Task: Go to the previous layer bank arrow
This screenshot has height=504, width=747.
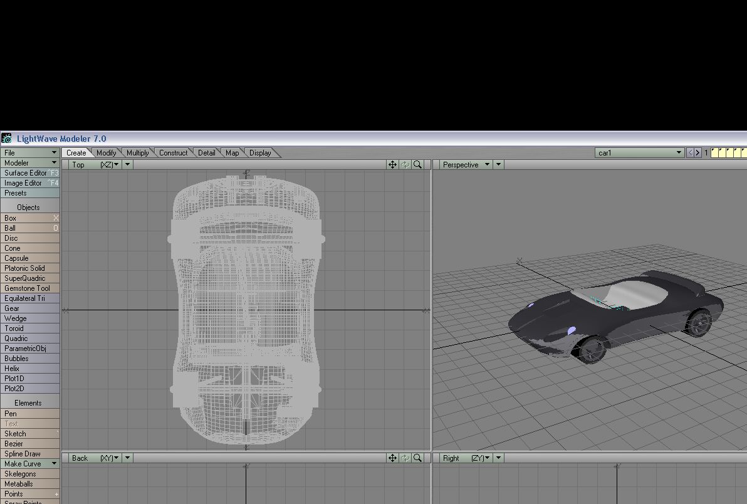Action: point(691,153)
